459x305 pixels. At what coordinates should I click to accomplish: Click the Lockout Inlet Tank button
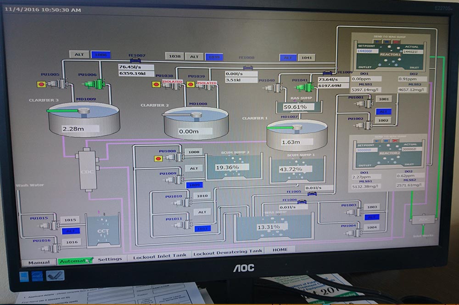[x=159, y=256]
